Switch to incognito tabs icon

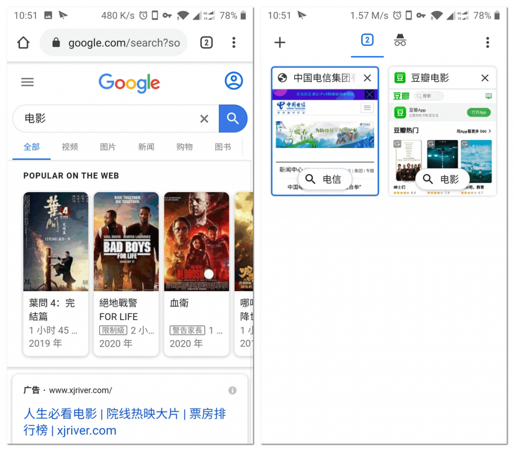tap(400, 40)
